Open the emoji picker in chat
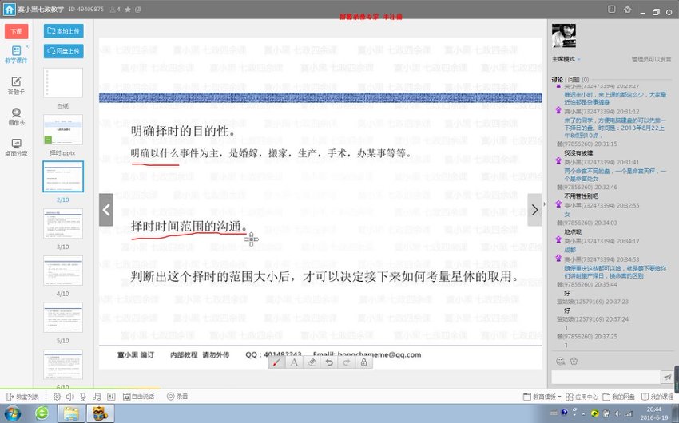679x423 pixels. (x=560, y=362)
